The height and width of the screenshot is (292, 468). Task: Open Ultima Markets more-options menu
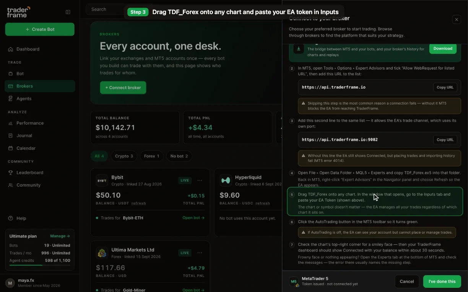(x=200, y=253)
